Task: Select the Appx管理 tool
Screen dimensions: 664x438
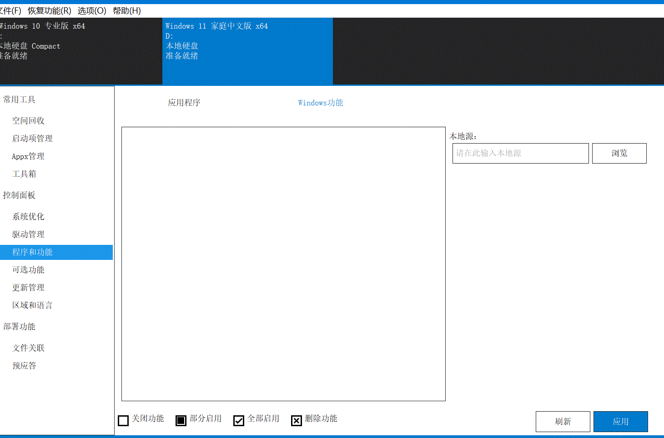Action: tap(28, 156)
